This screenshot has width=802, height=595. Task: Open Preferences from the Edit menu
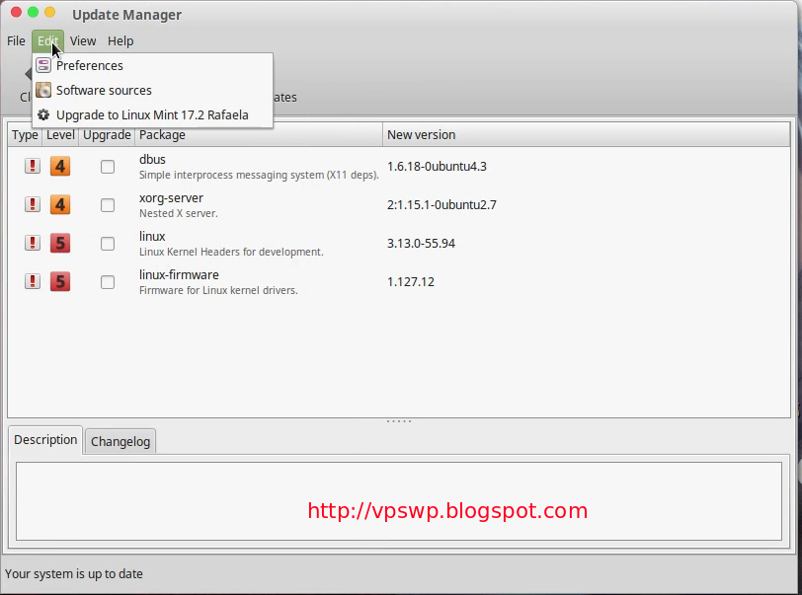coord(152,65)
